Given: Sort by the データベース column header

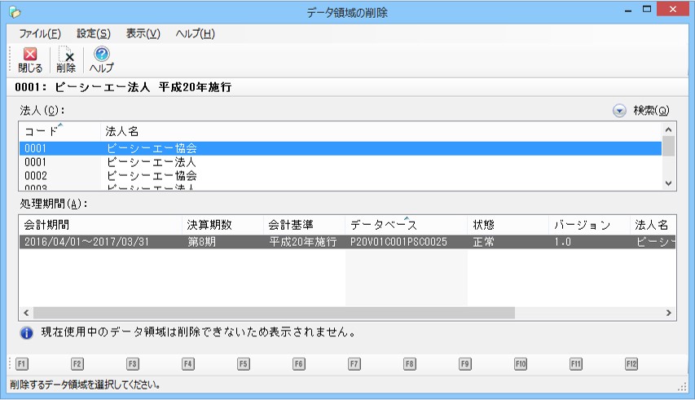Looking at the screenshot, I should point(405,225).
